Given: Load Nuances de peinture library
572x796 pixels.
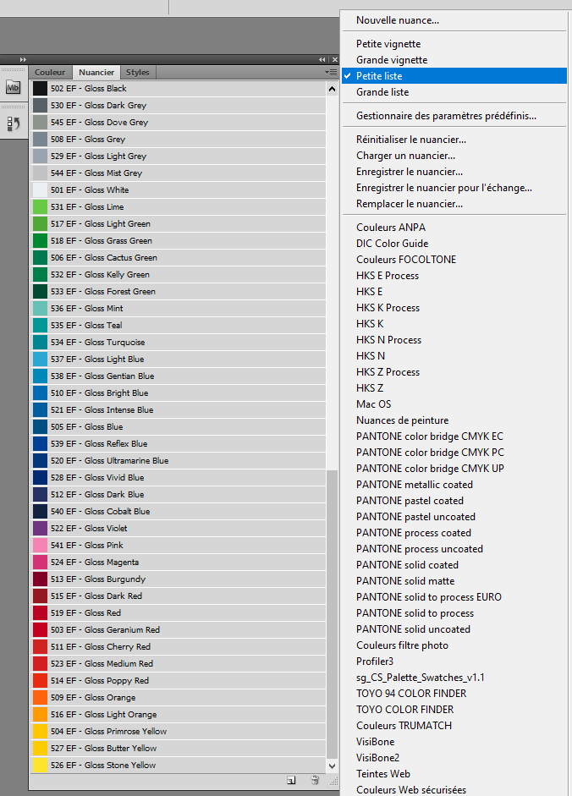Looking at the screenshot, I should coord(402,420).
